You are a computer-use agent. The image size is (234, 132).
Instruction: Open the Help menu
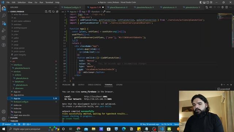pyautogui.click(x=57, y=2)
